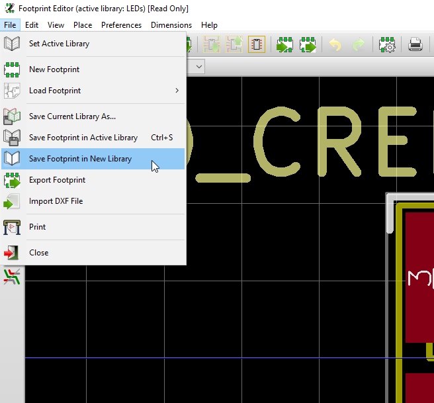Undo the last action with the yellow arrow
Viewport: 434px width, 403px height.
[x=335, y=44]
